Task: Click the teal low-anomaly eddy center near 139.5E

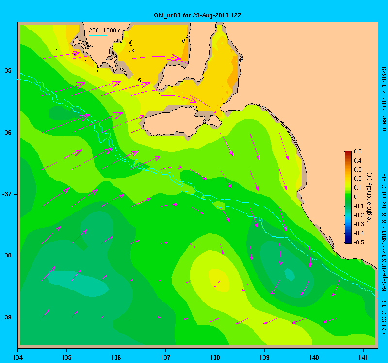Action: pos(290,274)
